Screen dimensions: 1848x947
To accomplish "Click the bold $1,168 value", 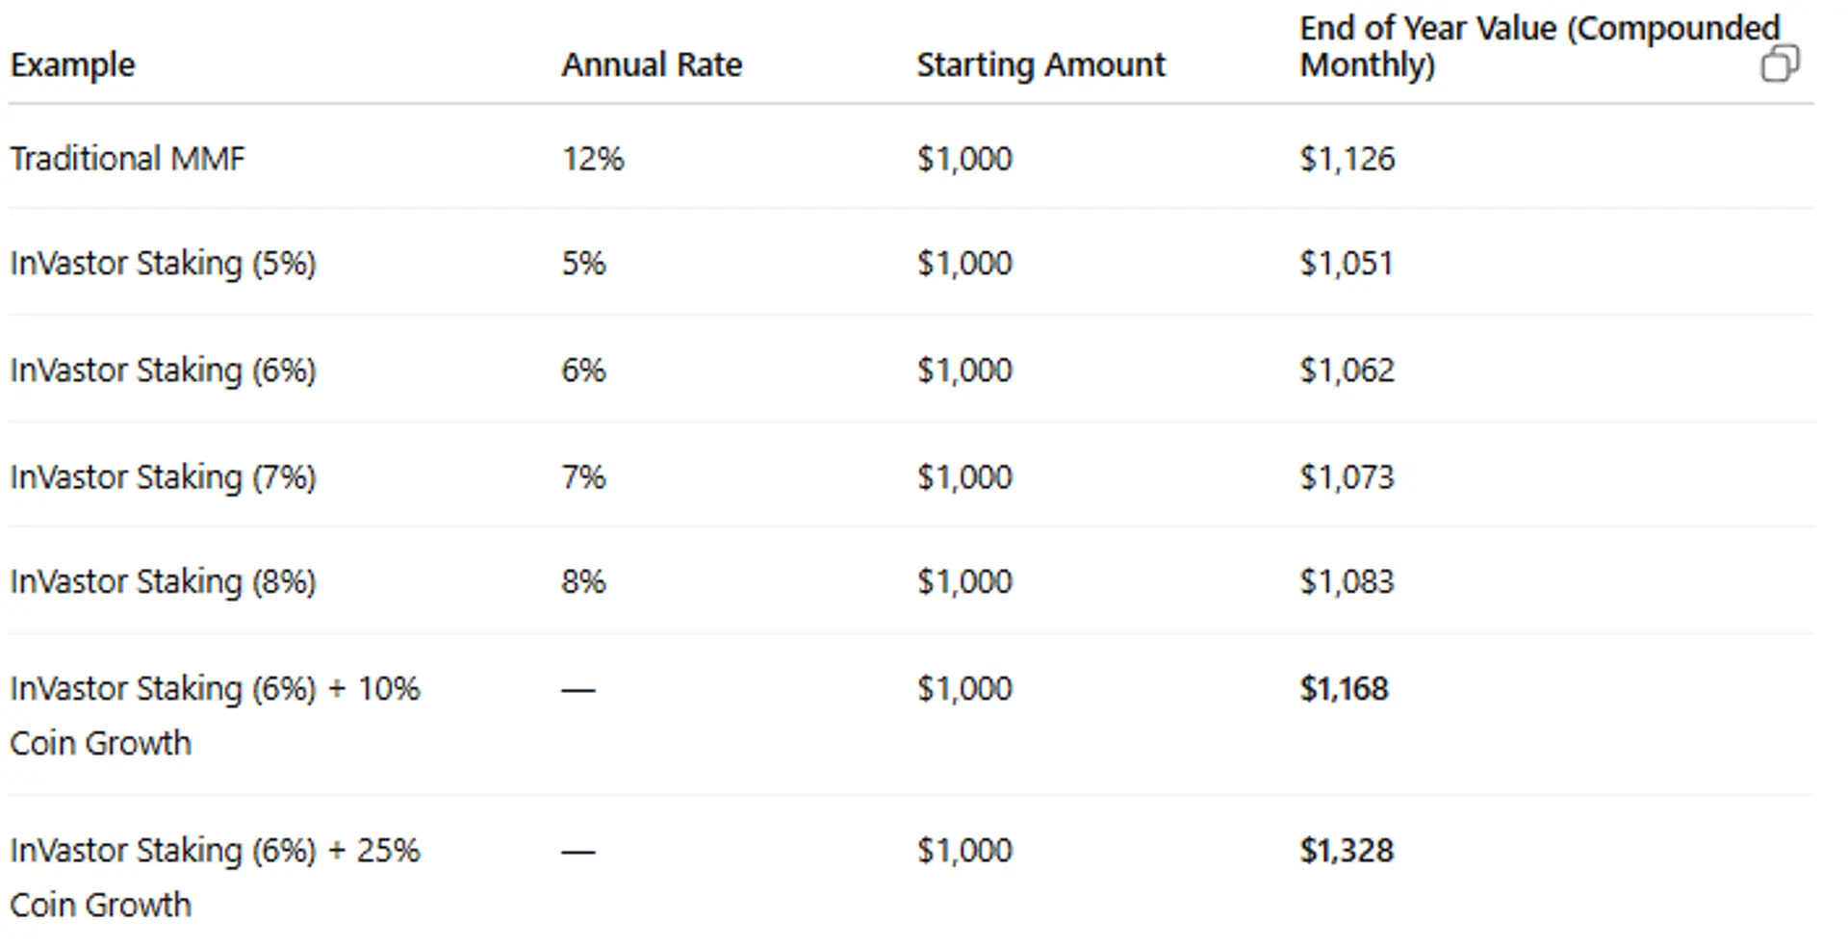I will tap(1344, 688).
